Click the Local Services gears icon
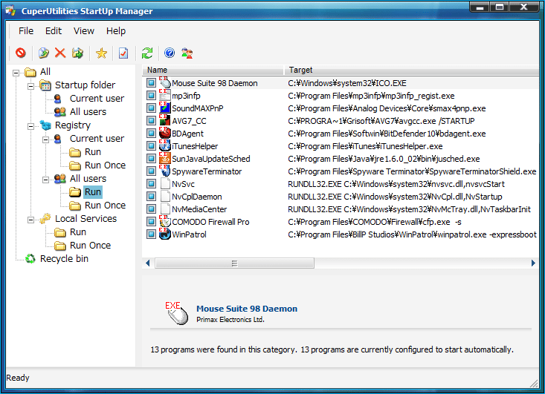Viewport: 545px width, 394px height. 45,218
